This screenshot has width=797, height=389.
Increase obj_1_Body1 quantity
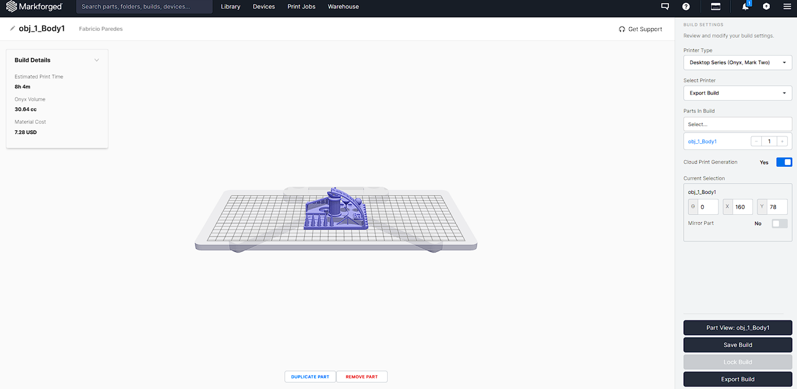[x=782, y=141]
